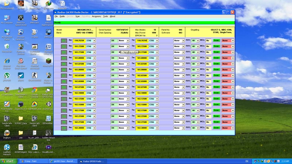Open the Accessory menu

click(96, 16)
